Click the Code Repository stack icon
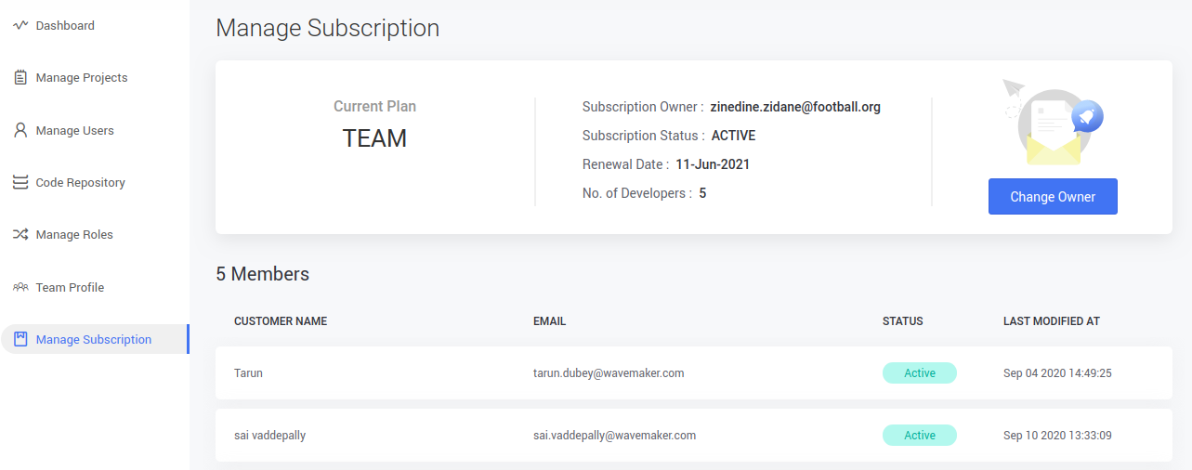Image resolution: width=1192 pixels, height=470 pixels. (20, 183)
